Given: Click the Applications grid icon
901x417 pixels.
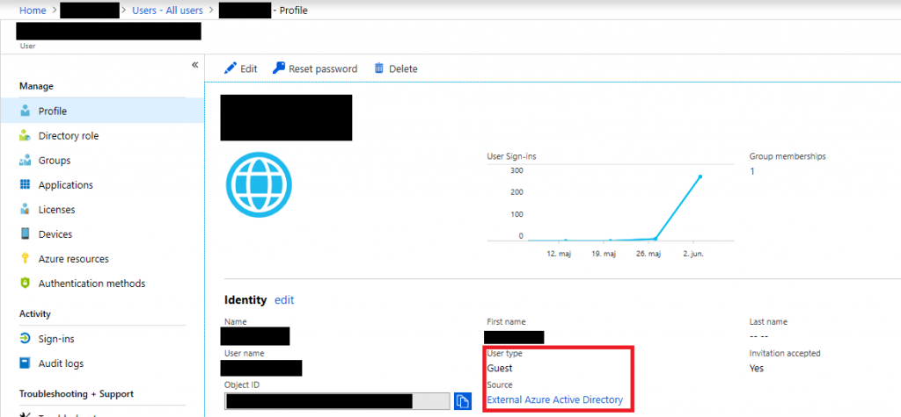Looking at the screenshot, I should click(25, 184).
